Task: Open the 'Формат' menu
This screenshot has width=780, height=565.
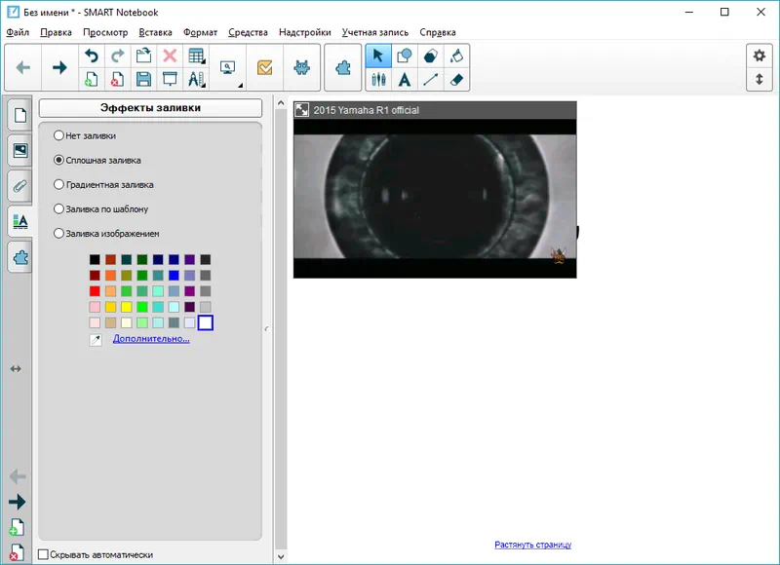Action: tap(200, 32)
